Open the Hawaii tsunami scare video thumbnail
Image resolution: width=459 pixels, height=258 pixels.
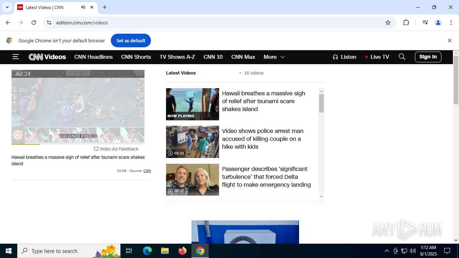[x=193, y=104]
